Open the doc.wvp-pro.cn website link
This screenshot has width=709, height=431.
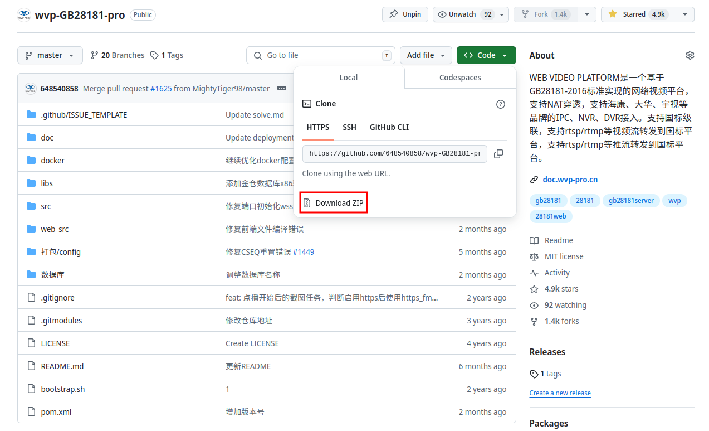point(570,180)
